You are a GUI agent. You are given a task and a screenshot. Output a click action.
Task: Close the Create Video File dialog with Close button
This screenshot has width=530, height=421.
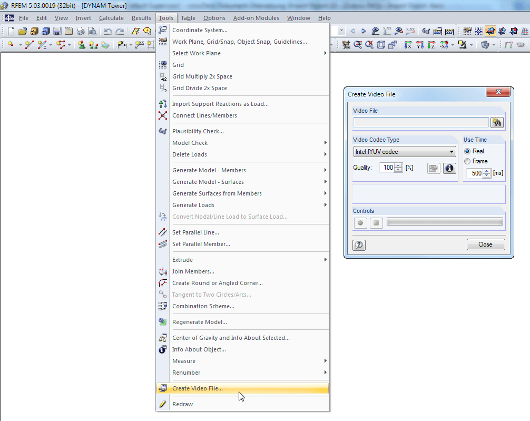pyautogui.click(x=485, y=244)
